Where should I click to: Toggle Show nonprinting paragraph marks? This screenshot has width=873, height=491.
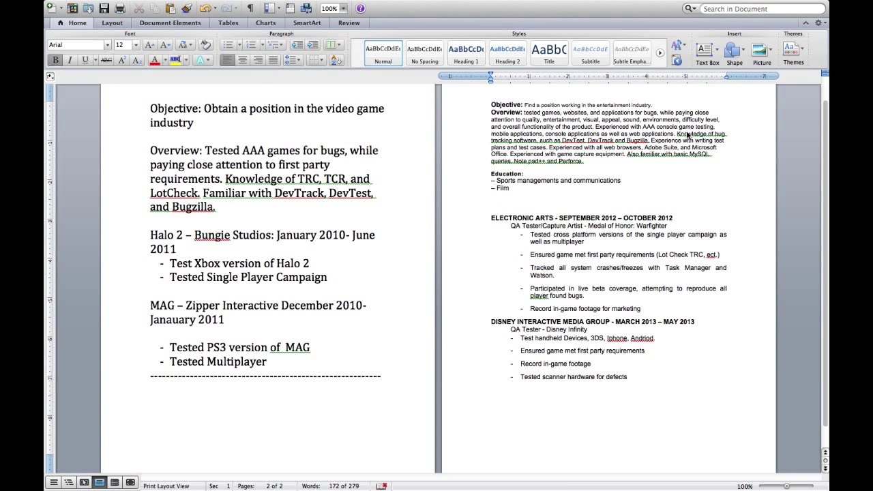pos(250,8)
